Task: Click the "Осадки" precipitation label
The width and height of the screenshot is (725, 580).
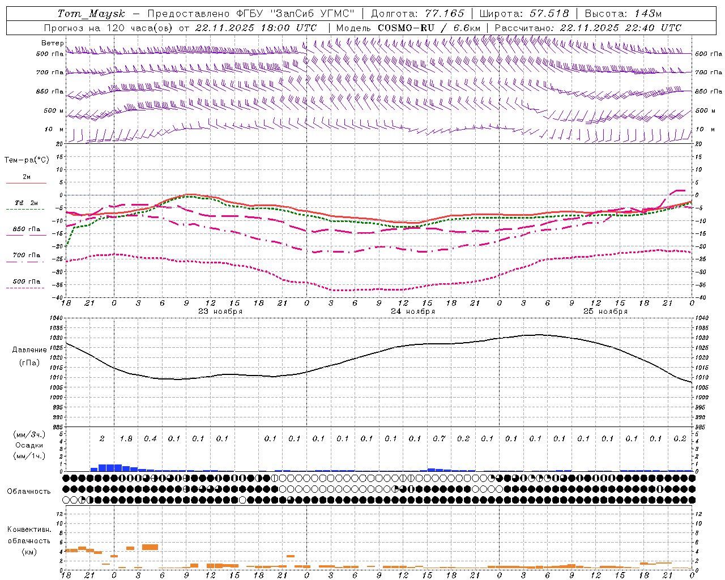Action: (x=29, y=446)
